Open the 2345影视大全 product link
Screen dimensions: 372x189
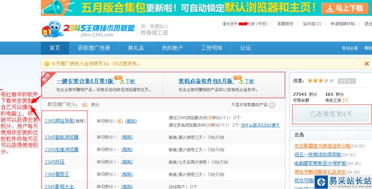(60, 186)
